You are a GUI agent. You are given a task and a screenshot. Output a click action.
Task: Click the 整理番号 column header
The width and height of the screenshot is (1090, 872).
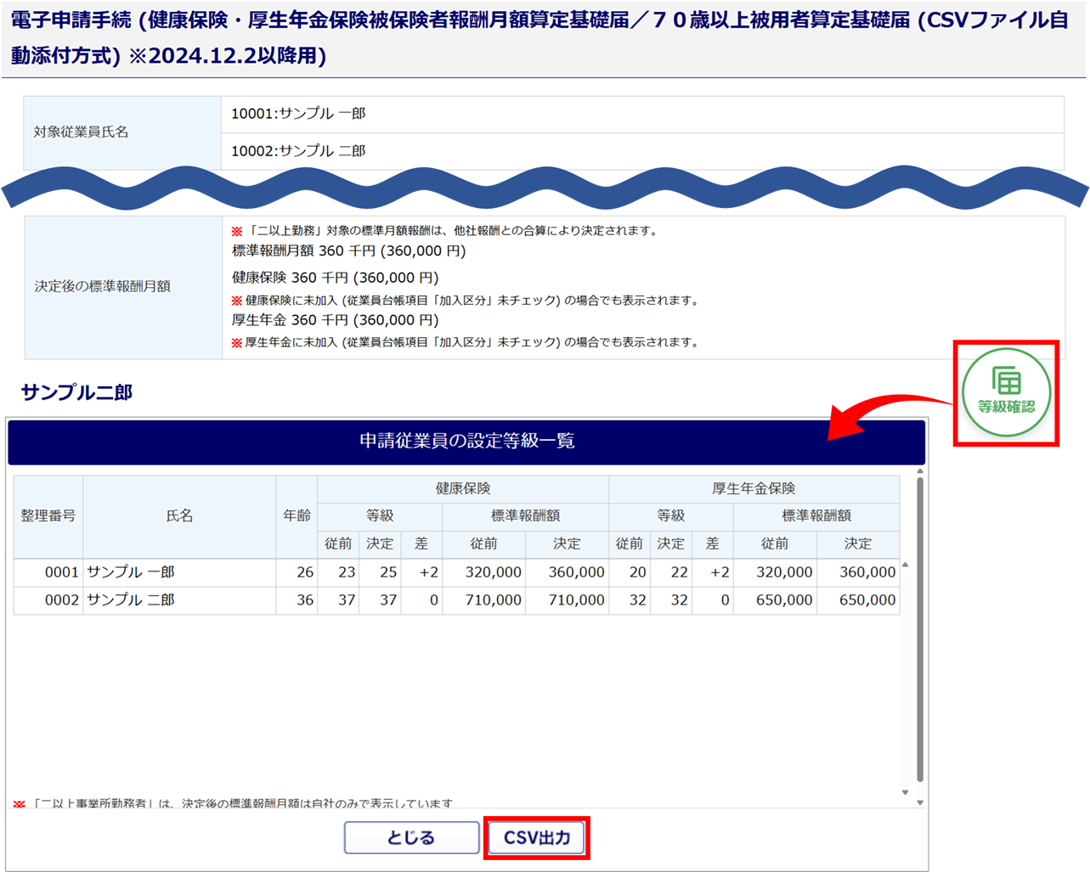(x=48, y=516)
